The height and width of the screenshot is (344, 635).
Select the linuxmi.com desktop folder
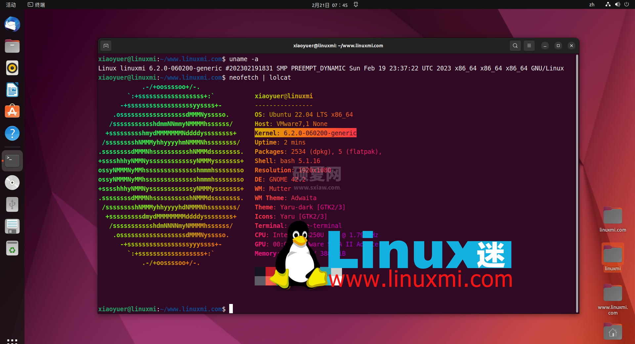click(613, 220)
